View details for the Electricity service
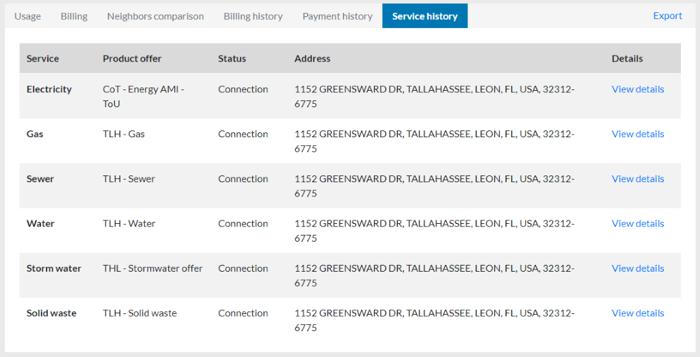700x357 pixels. (x=638, y=89)
